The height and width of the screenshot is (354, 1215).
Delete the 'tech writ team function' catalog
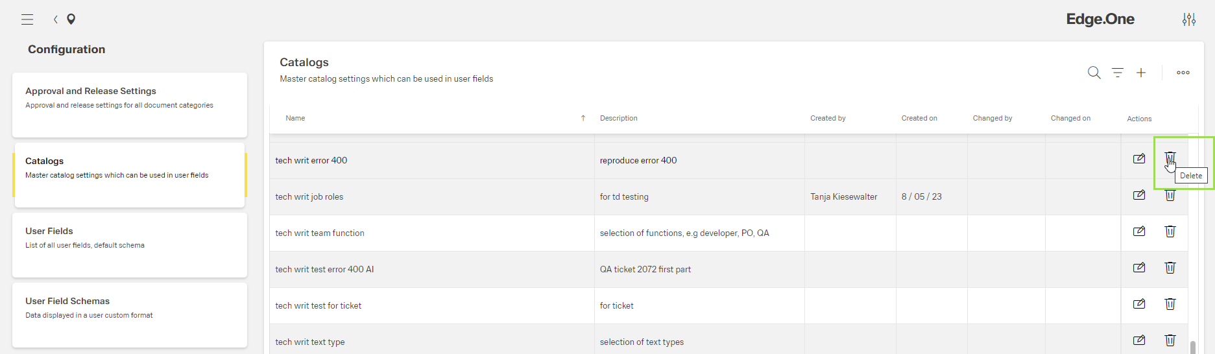point(1170,231)
